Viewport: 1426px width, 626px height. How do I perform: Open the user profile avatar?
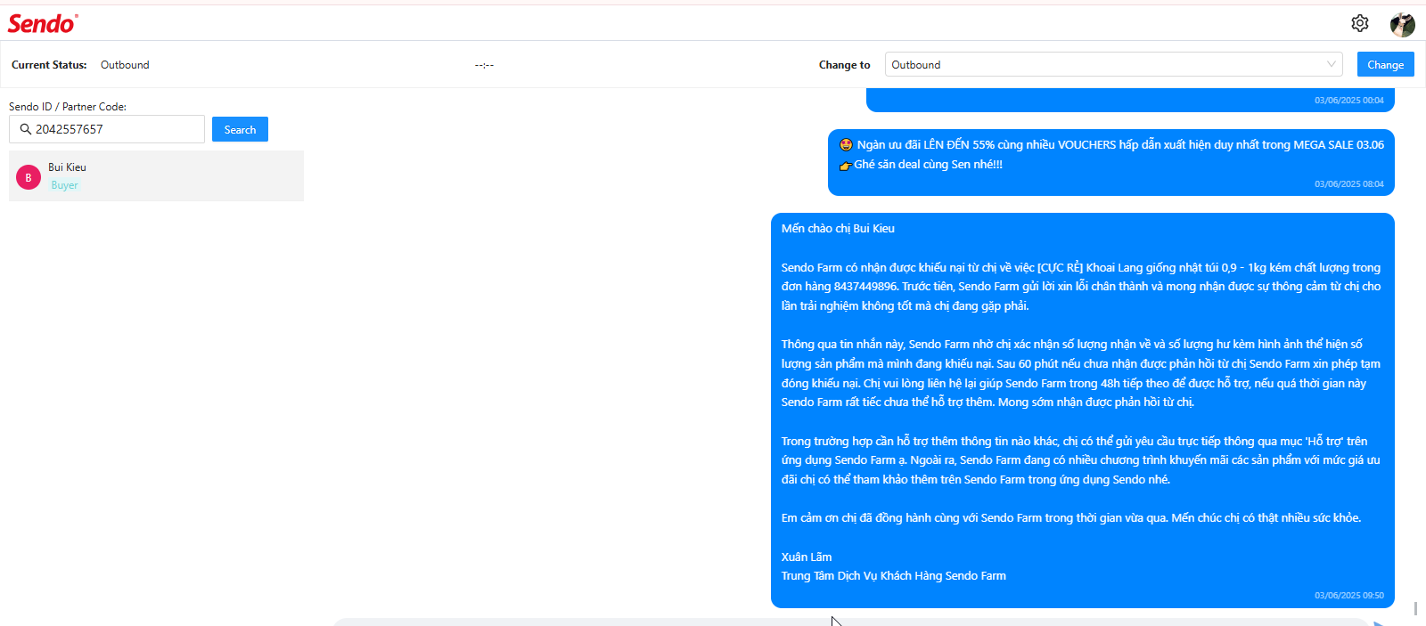(x=1403, y=24)
